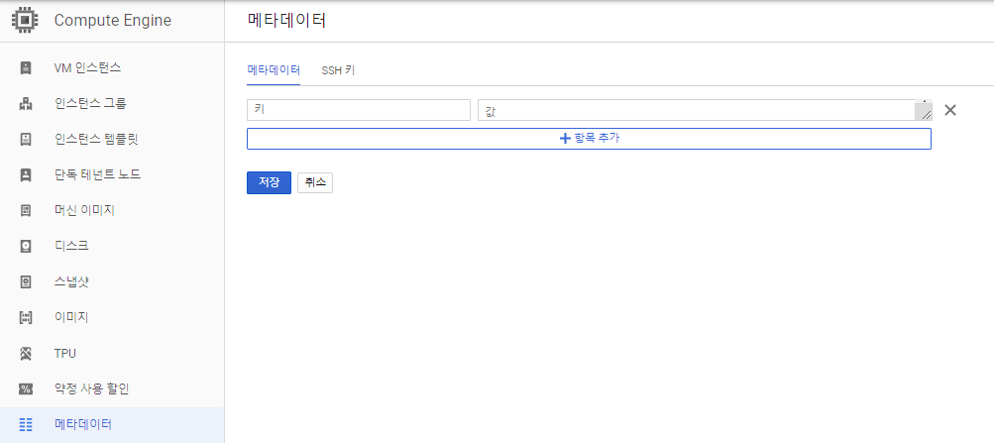
Task: Select the 디스크 icon in sidebar
Action: click(26, 246)
